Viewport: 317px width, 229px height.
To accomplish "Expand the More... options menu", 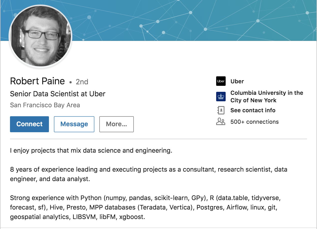I will click(x=116, y=124).
